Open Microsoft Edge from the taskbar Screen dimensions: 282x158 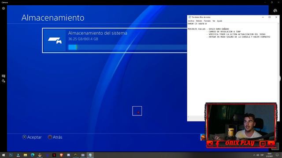click(33, 155)
